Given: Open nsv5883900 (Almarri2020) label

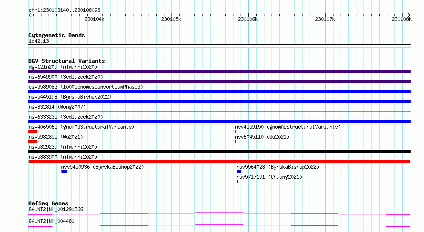Looking at the screenshot, I should pos(63,157).
